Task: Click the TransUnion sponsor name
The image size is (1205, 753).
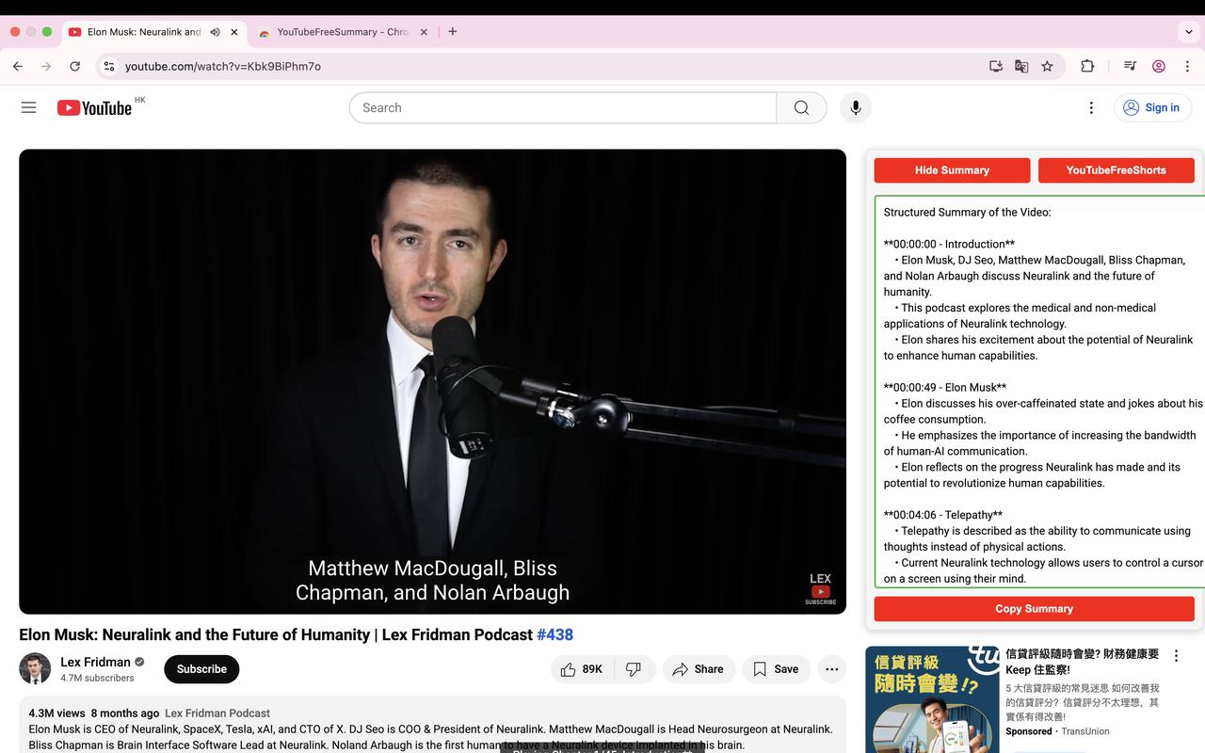Action: (x=1085, y=731)
